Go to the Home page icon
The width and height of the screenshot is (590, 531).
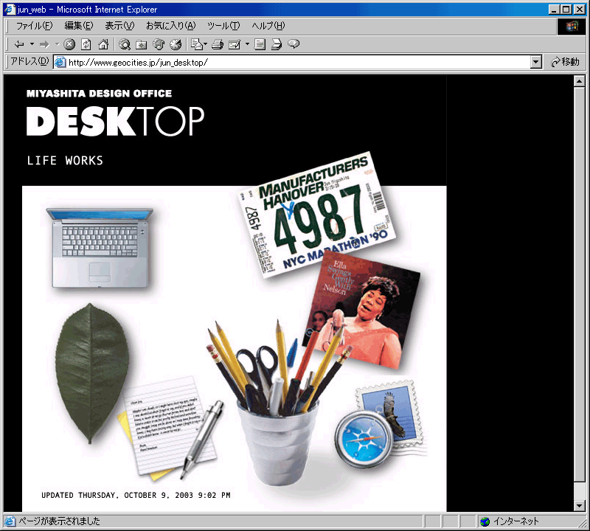(103, 44)
